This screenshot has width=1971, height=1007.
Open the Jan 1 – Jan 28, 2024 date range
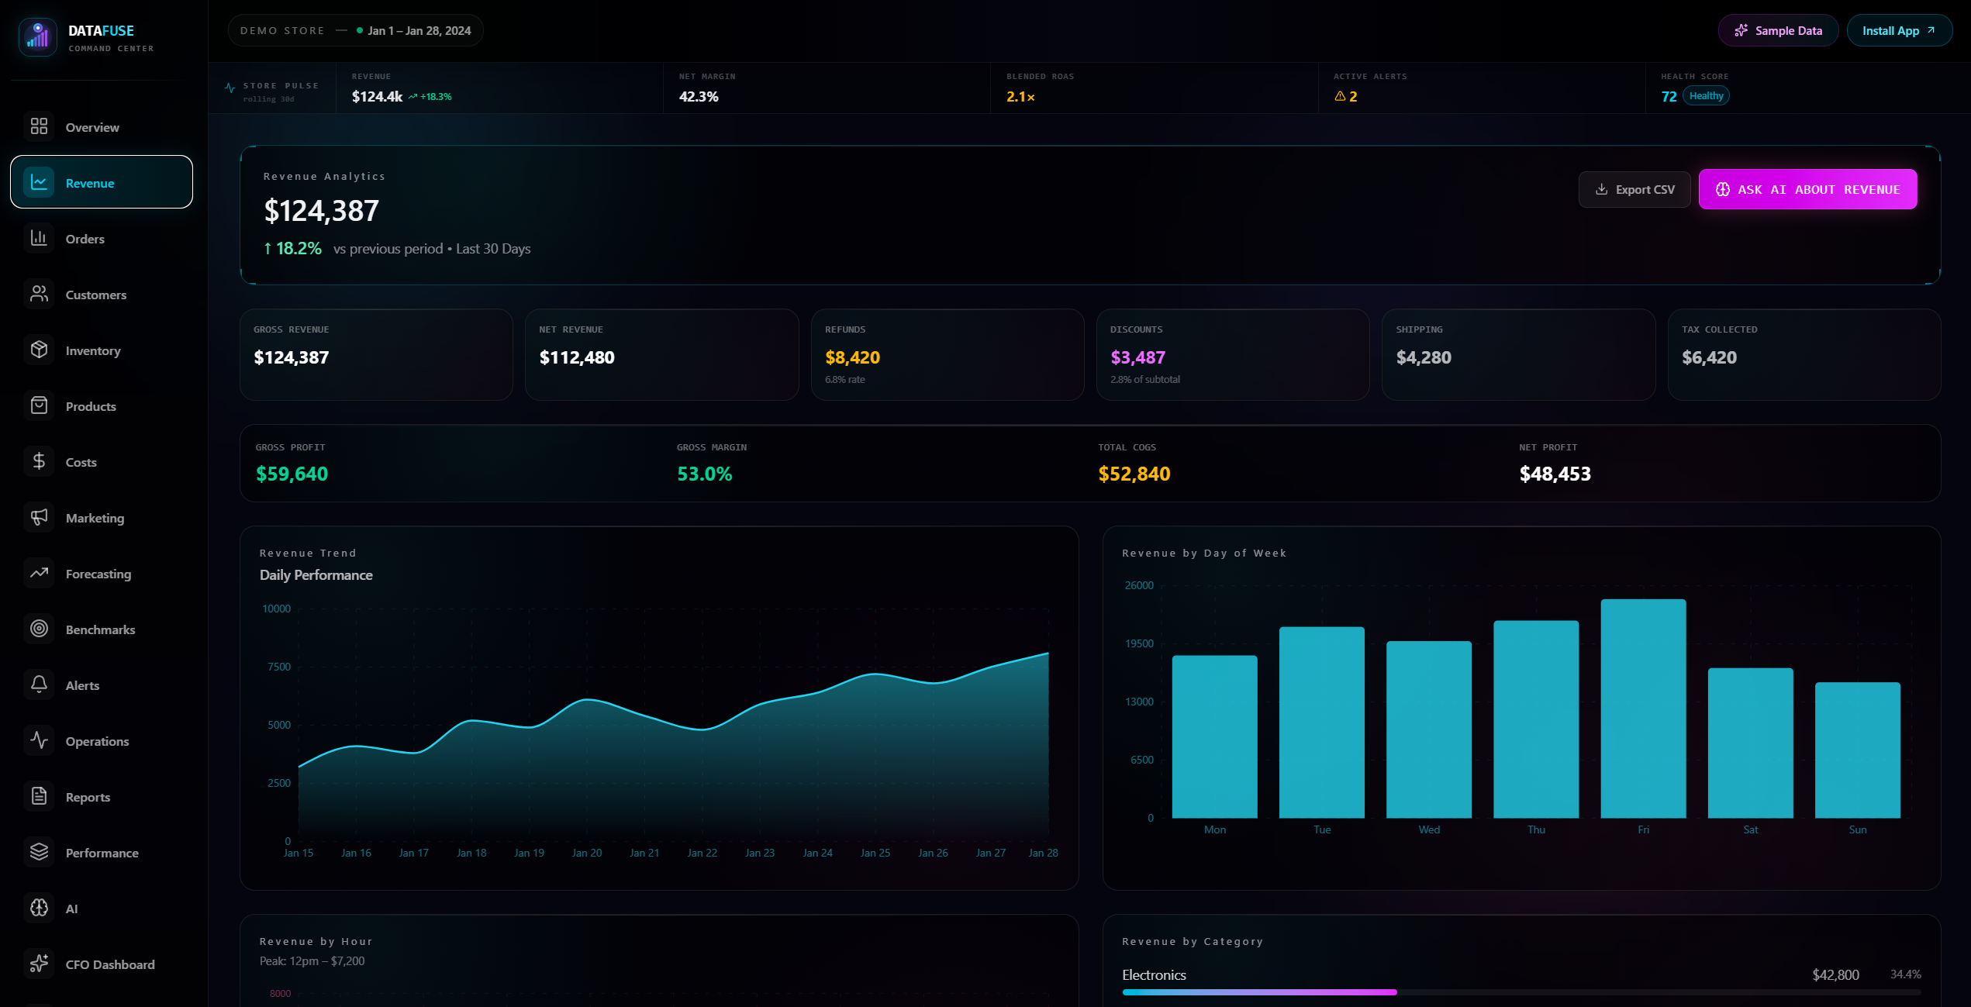coord(419,30)
